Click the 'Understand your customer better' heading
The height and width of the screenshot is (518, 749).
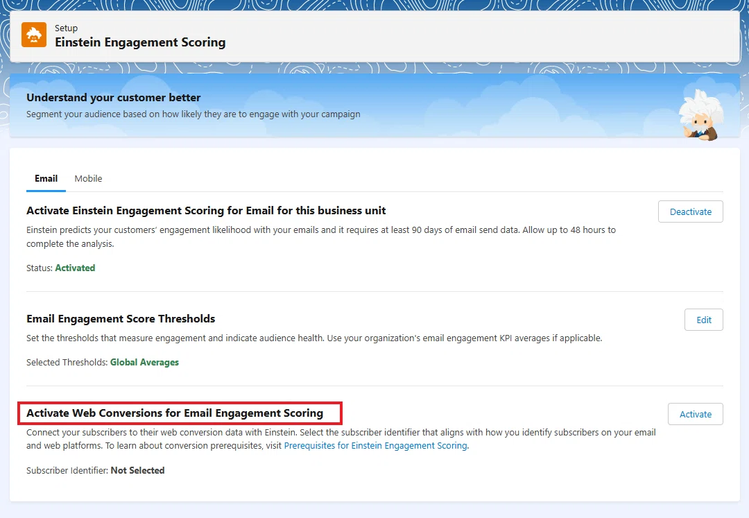click(x=114, y=97)
